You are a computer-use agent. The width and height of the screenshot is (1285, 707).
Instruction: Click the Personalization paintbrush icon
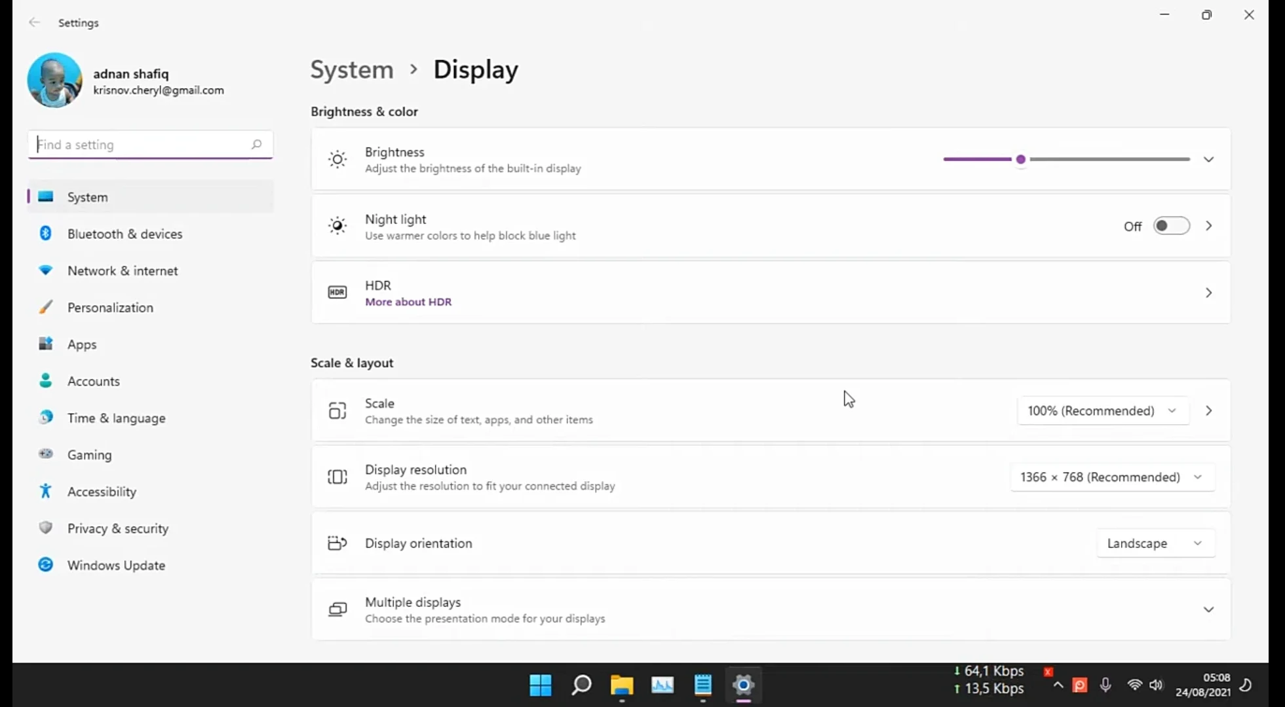coord(45,307)
